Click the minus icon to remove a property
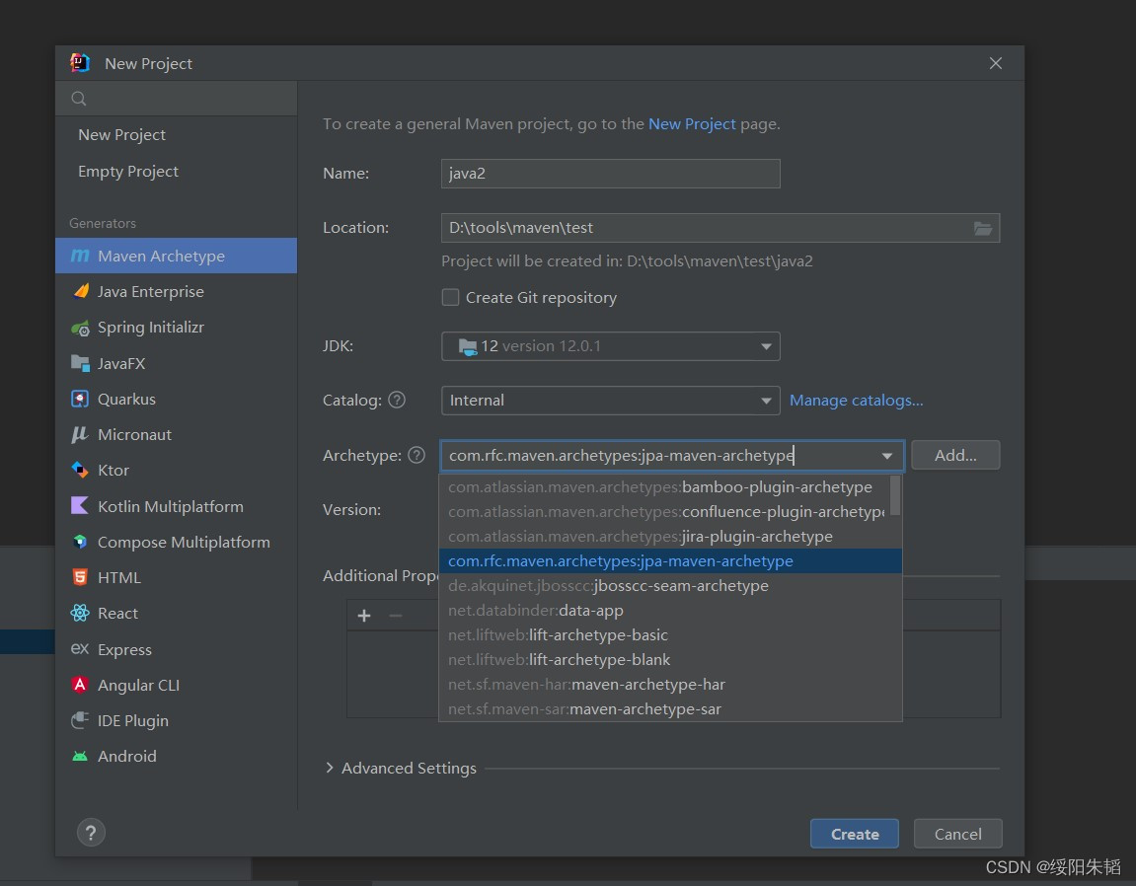The height and width of the screenshot is (886, 1136). [396, 616]
